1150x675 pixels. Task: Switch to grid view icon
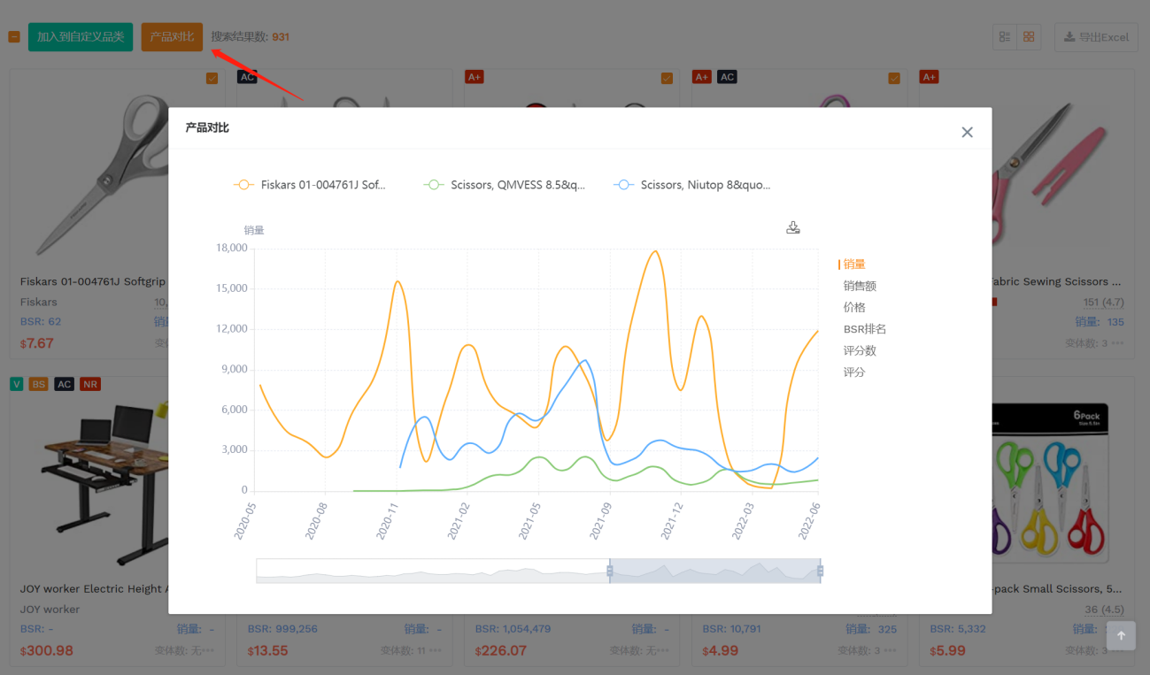[x=1029, y=37]
